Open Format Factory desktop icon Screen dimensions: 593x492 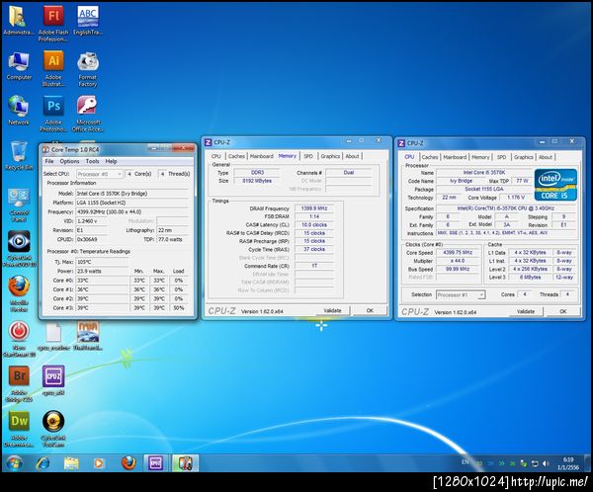[x=87, y=61]
